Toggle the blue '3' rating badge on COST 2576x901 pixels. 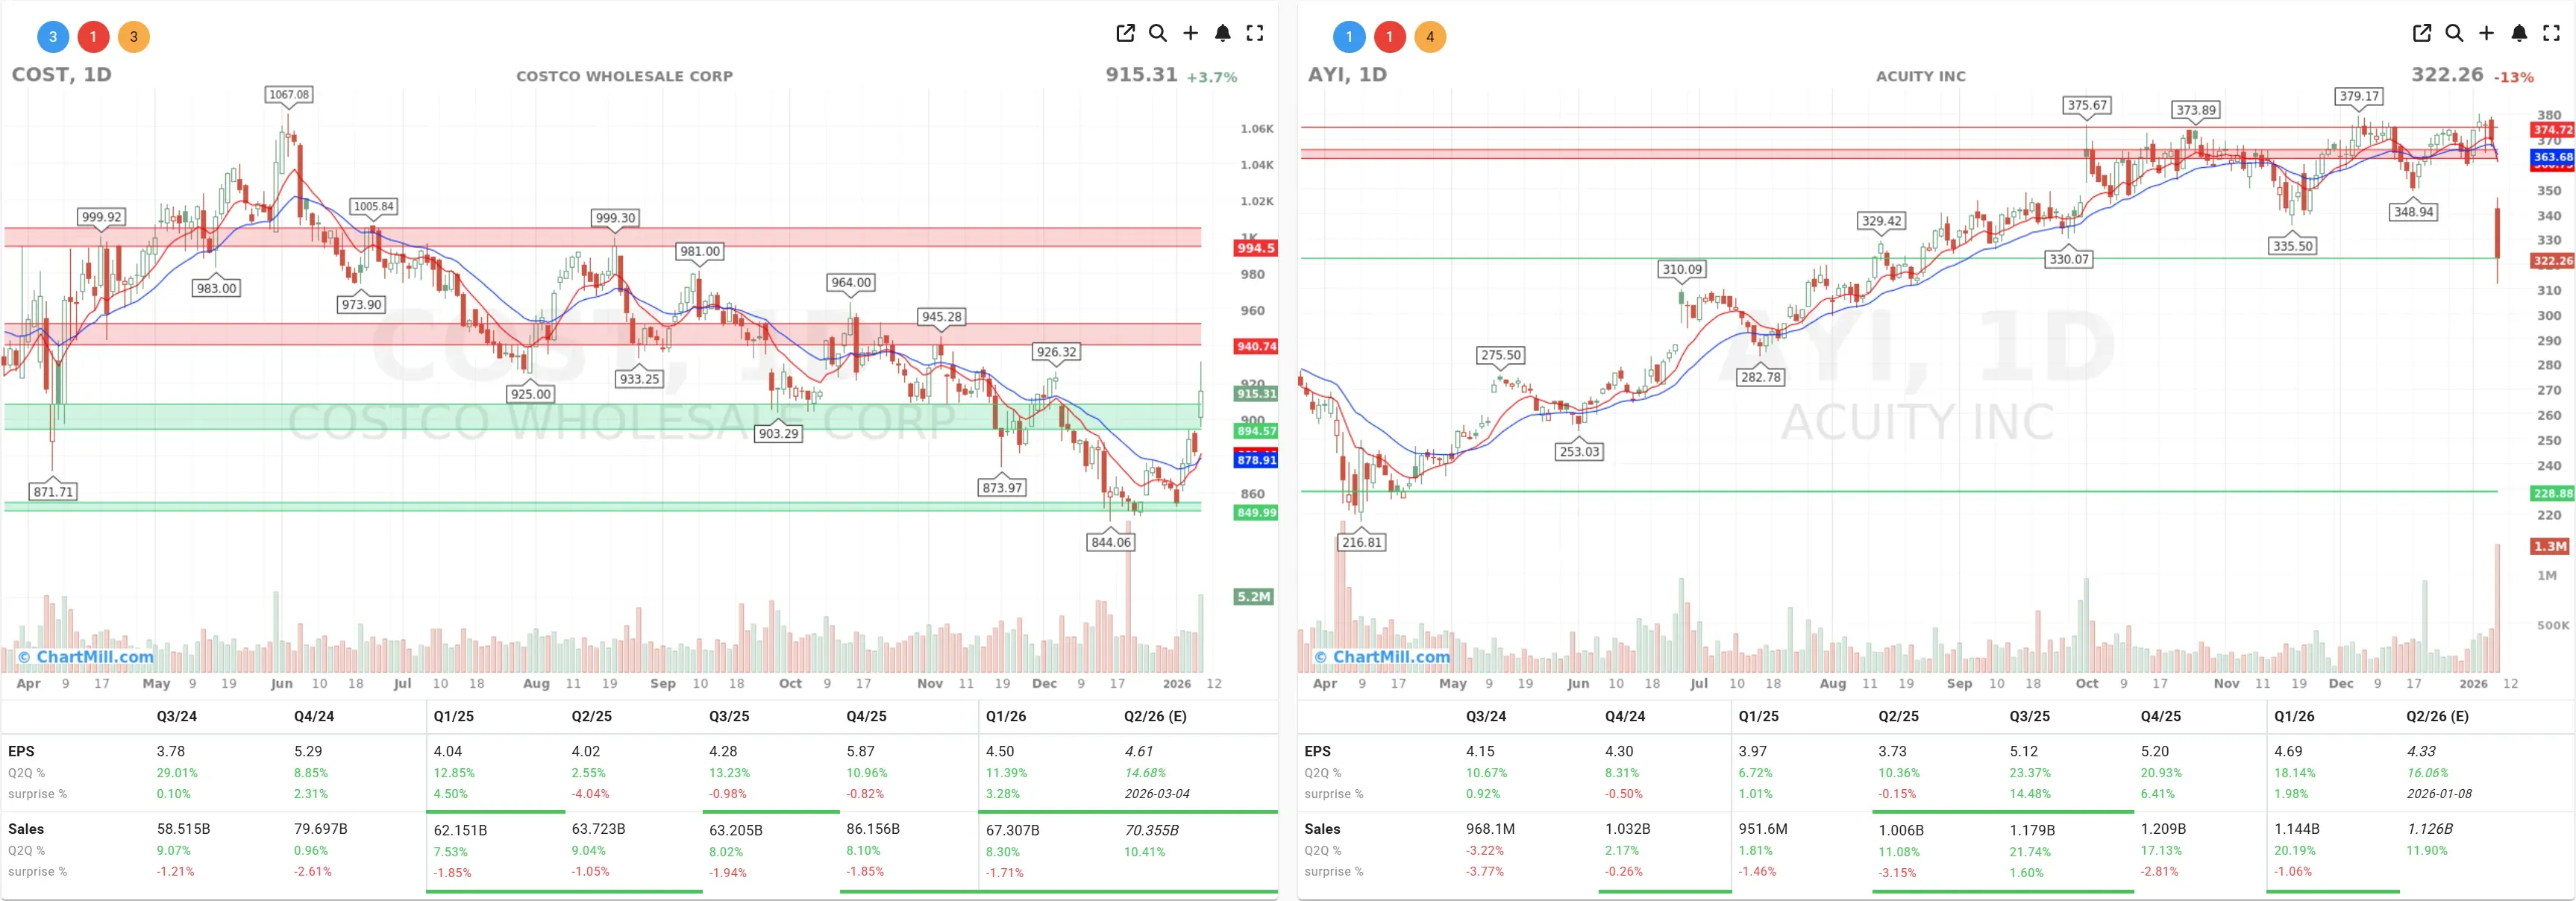(x=52, y=36)
